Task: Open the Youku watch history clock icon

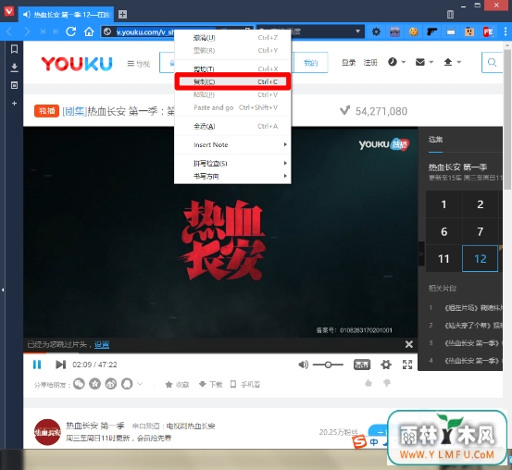Action: (x=393, y=62)
